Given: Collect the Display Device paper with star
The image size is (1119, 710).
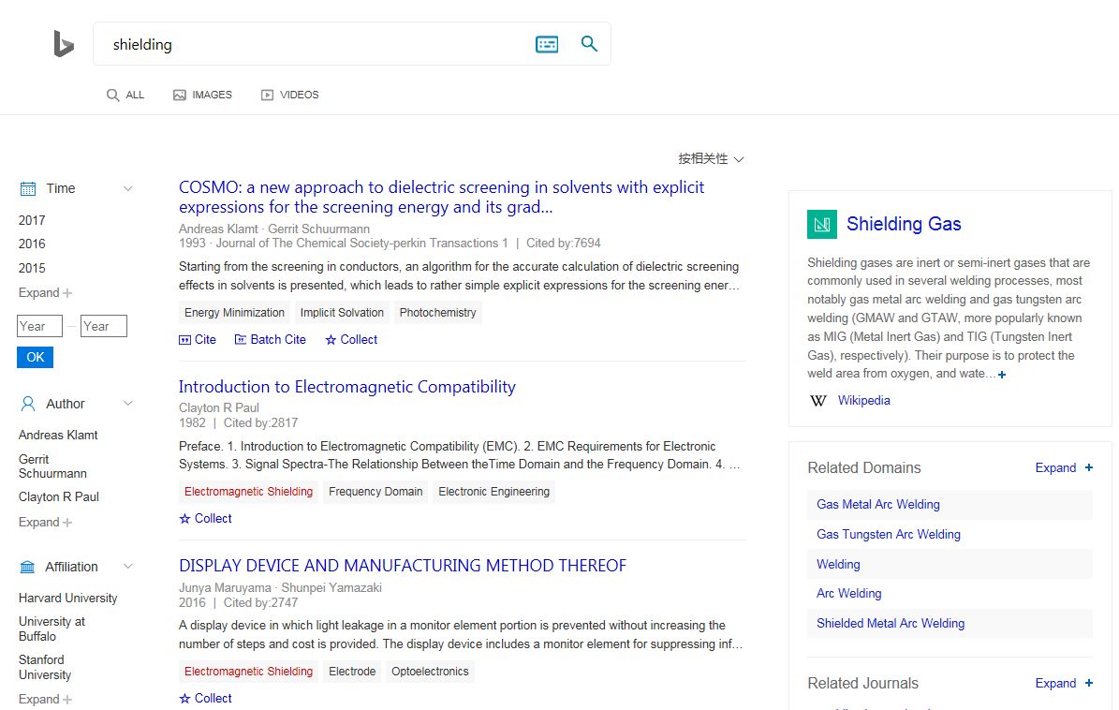Looking at the screenshot, I should click(205, 699).
